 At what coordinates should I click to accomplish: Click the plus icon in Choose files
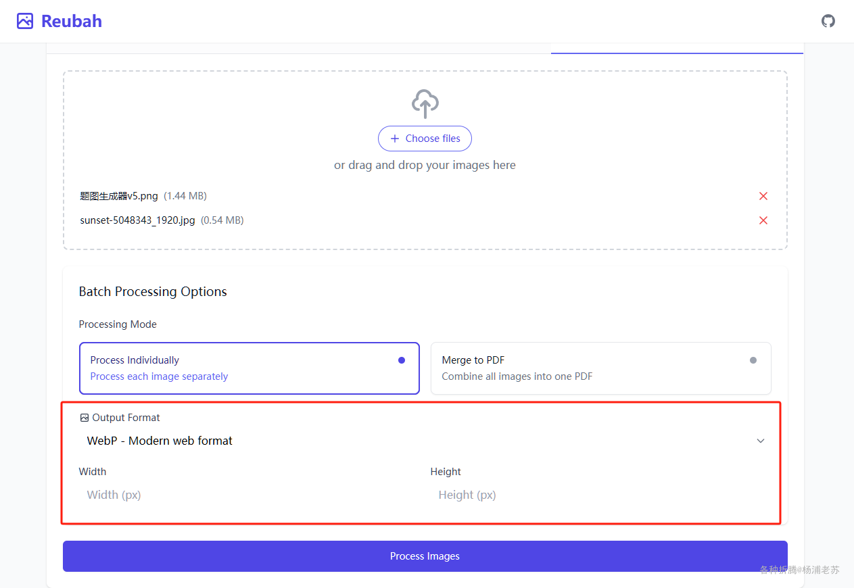(x=395, y=139)
